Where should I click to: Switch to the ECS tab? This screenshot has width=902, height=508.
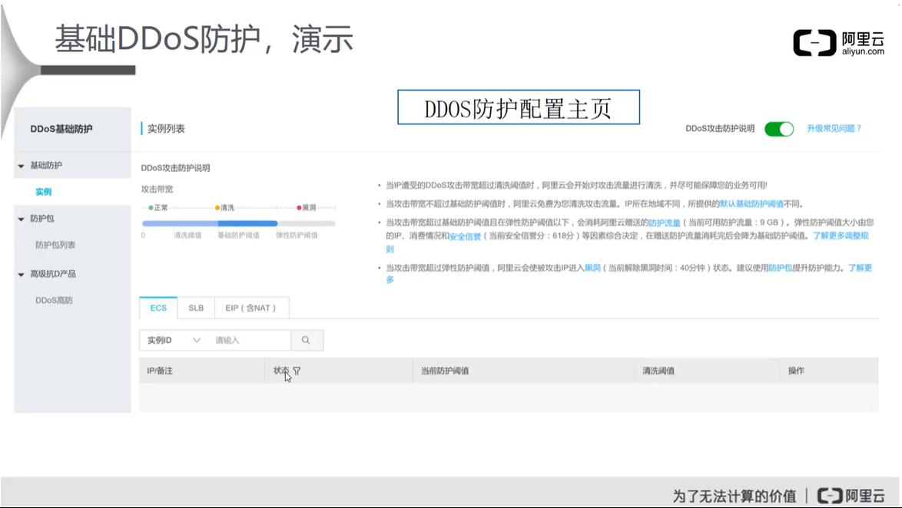tap(158, 308)
